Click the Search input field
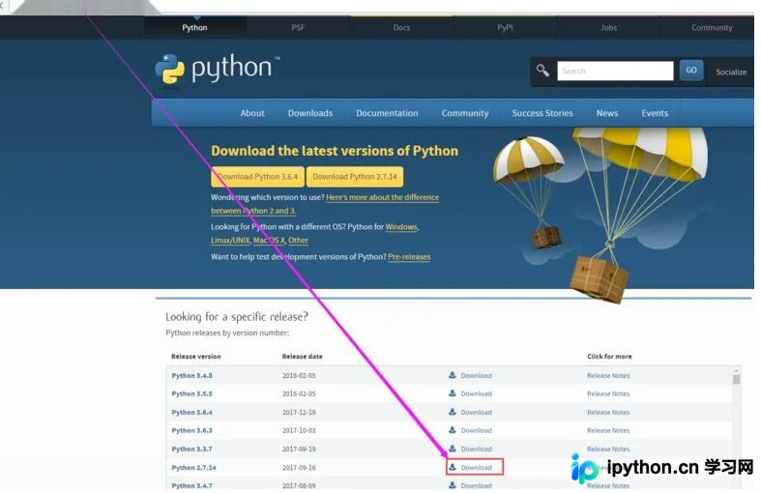 [615, 71]
